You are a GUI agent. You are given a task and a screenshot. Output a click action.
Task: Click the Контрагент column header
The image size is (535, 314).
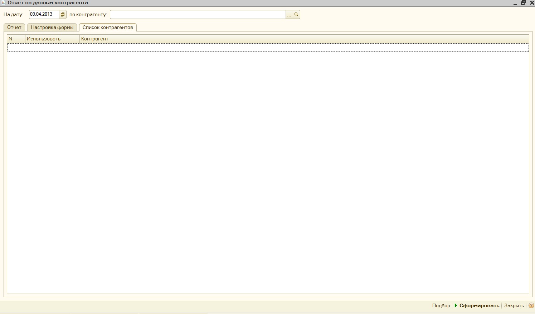304,39
